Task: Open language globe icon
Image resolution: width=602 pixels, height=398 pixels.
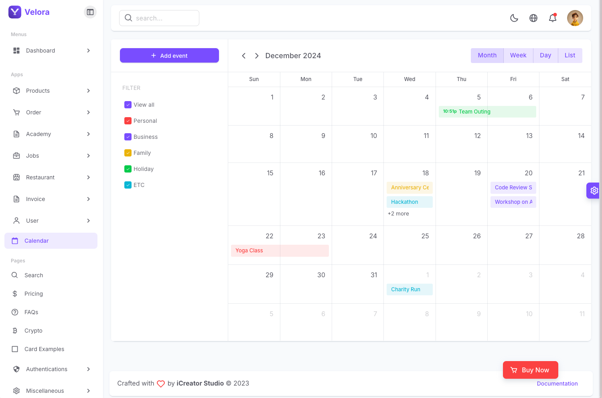Action: (x=533, y=18)
